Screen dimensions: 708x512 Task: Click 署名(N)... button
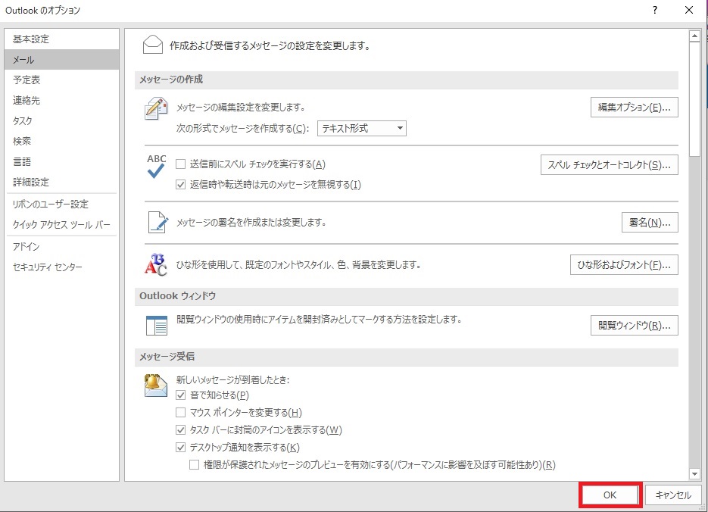(650, 222)
